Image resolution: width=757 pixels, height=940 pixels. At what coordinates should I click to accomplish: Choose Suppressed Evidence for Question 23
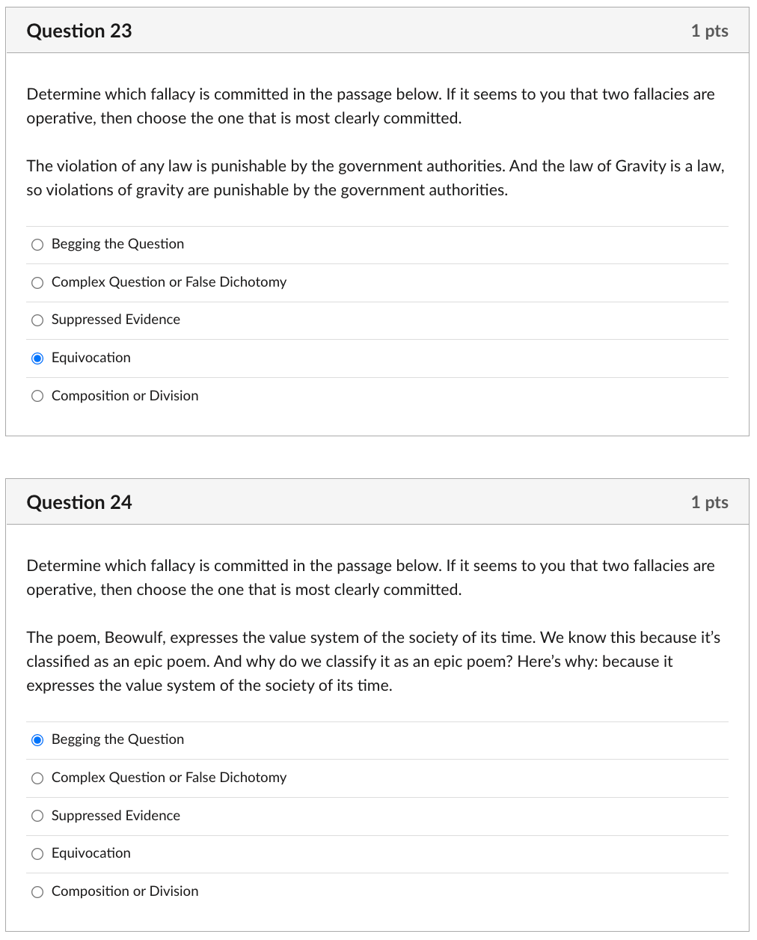coord(37,320)
